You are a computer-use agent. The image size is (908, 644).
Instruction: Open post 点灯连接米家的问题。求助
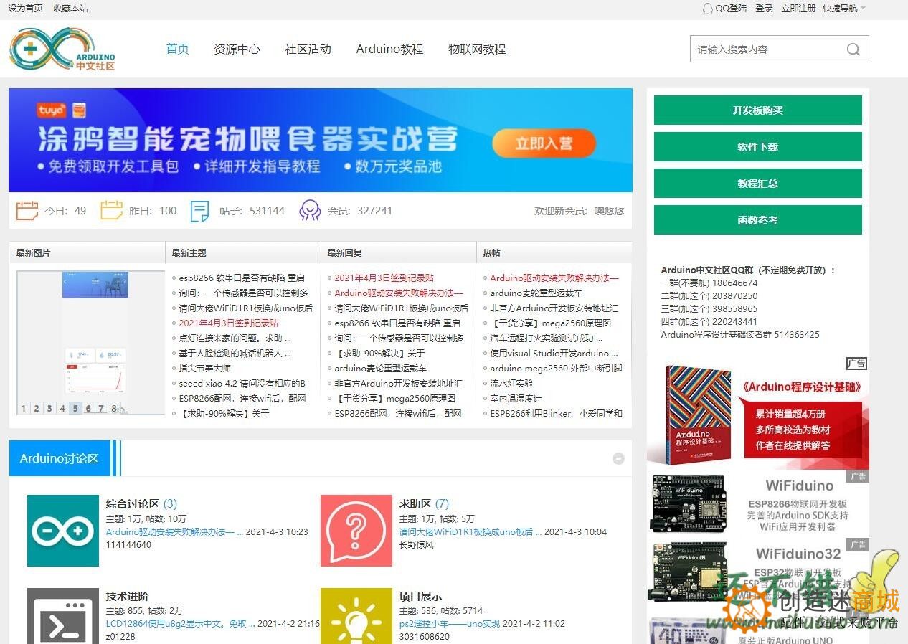point(235,338)
